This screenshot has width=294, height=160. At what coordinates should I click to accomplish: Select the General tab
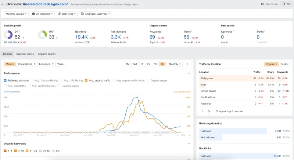pos(7,54)
